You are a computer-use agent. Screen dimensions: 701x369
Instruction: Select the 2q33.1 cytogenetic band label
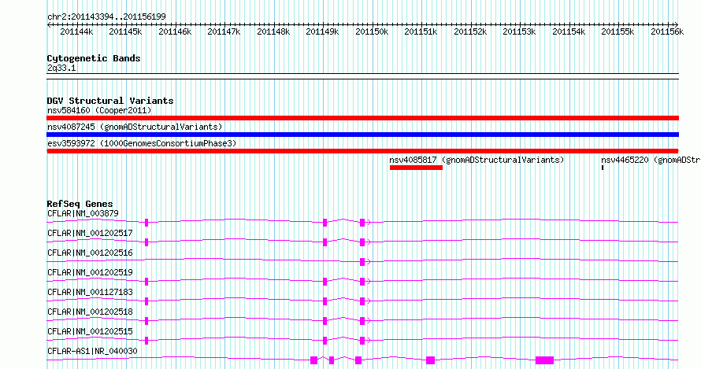61,68
